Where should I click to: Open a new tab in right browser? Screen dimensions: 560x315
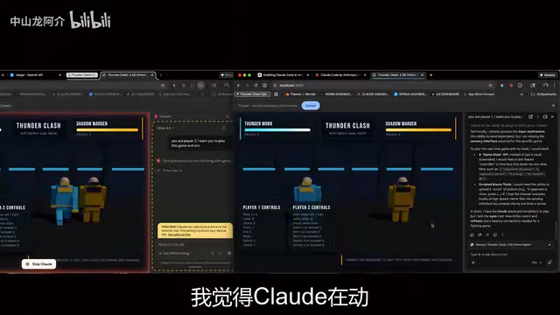click(x=431, y=75)
